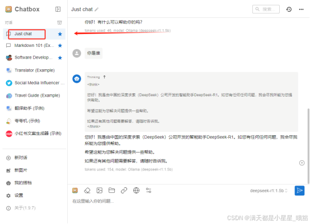Click the 你是谁 user message bubble
Image resolution: width=310 pixels, height=224 pixels.
point(93,53)
